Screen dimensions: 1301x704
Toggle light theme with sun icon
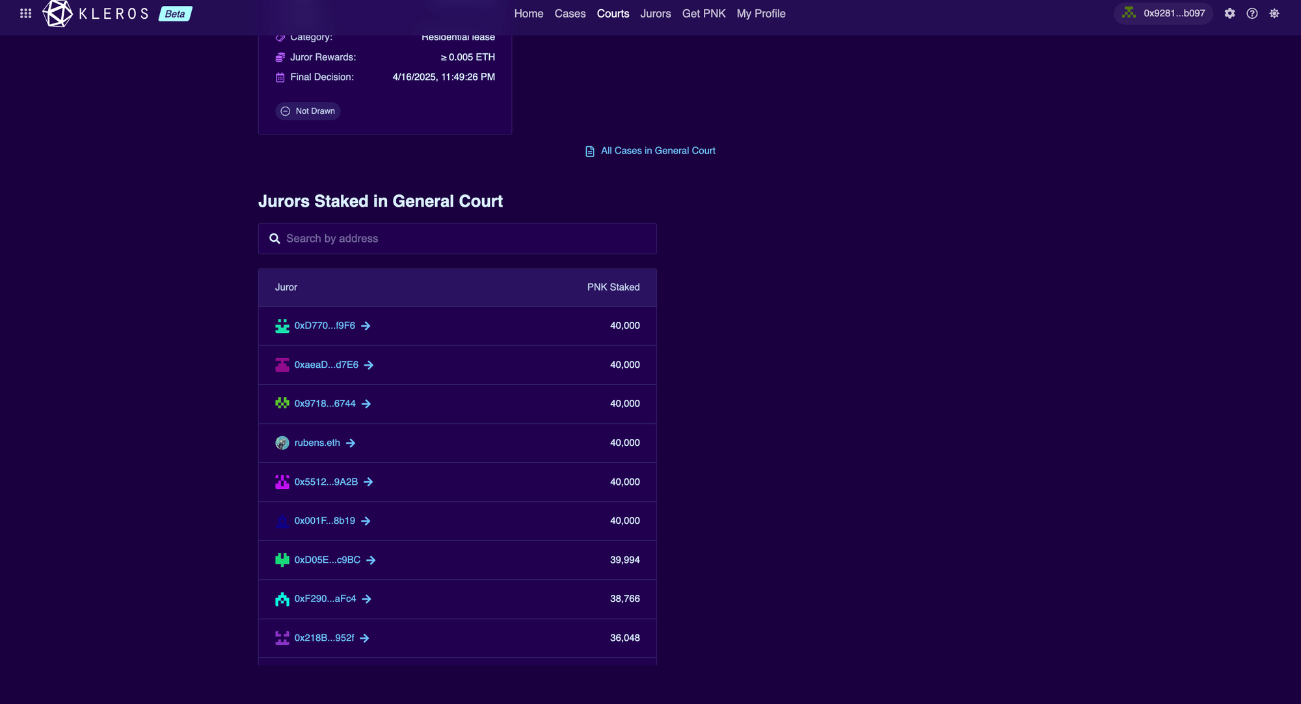click(1274, 14)
